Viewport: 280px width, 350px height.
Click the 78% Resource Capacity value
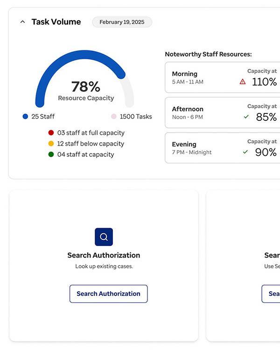point(85,87)
